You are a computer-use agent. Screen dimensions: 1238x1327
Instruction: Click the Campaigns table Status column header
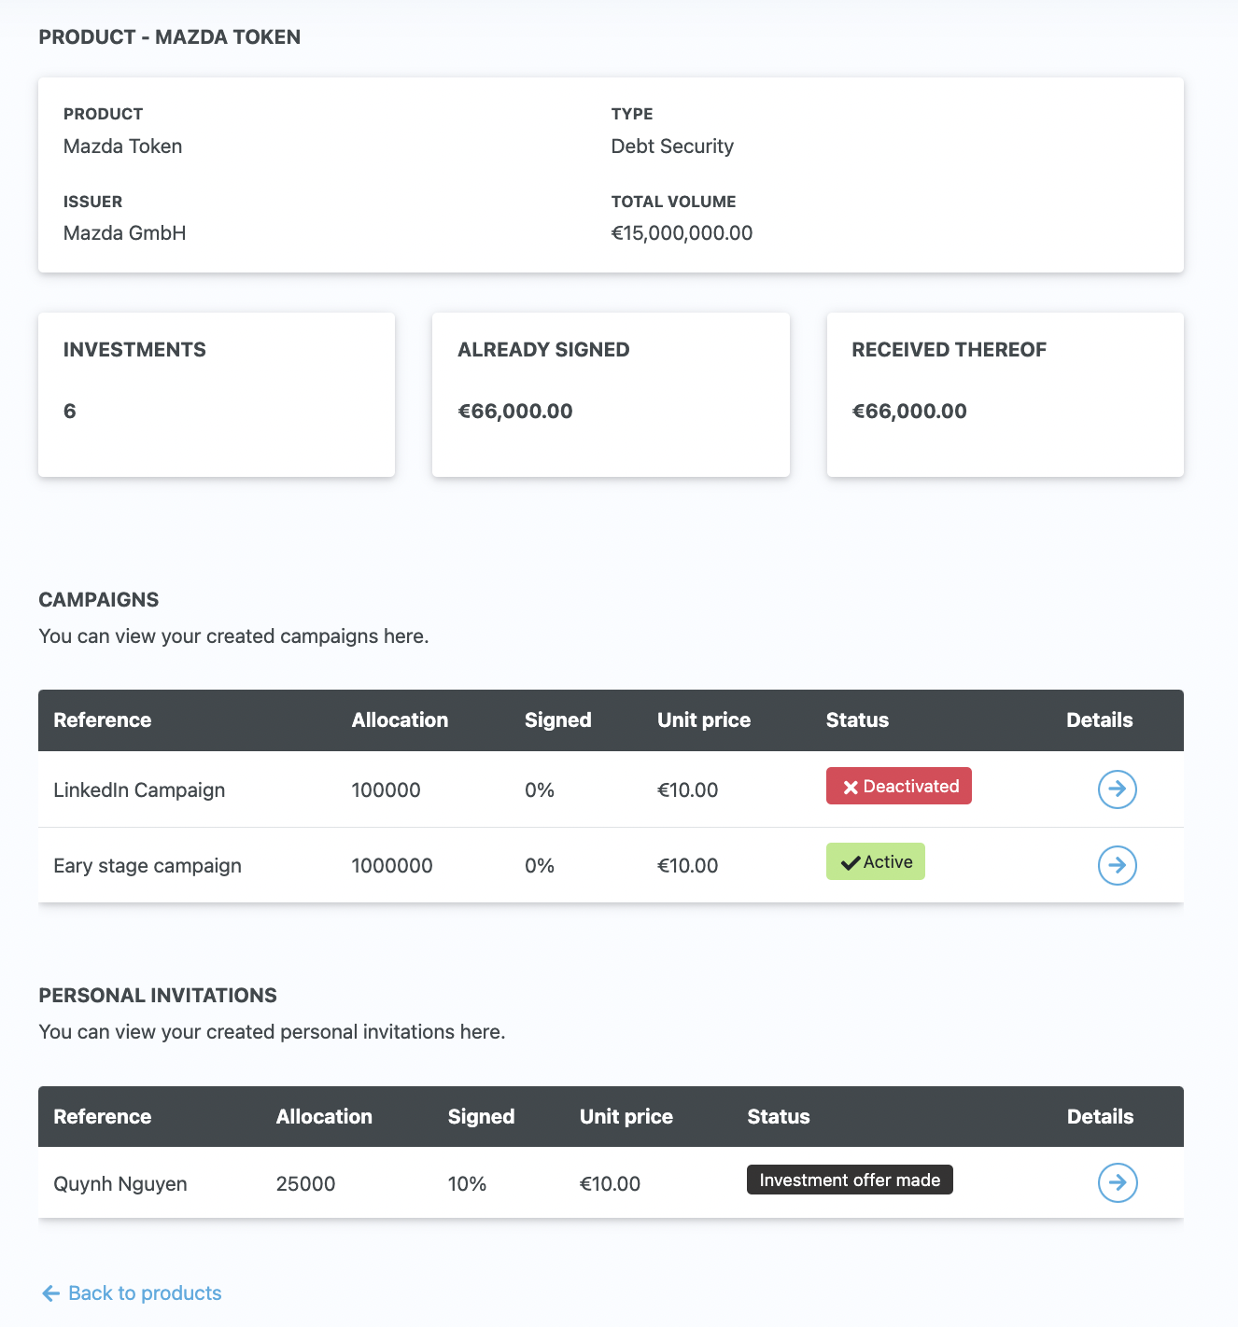pyautogui.click(x=857, y=719)
